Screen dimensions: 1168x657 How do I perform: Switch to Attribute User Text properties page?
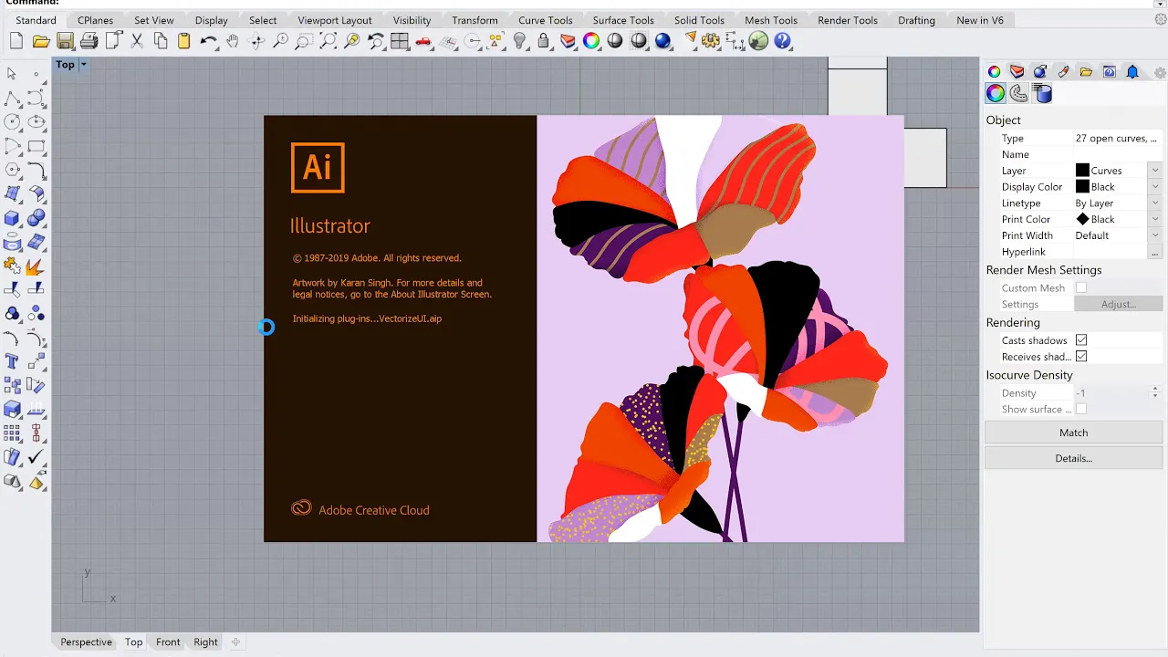click(x=1043, y=93)
